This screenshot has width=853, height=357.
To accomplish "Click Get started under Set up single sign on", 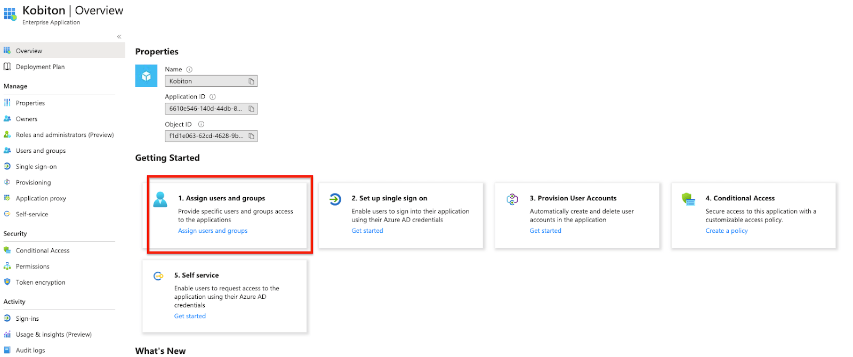I will [367, 231].
